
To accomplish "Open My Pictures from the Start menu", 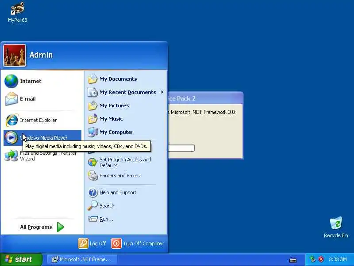I will tap(126, 106).
